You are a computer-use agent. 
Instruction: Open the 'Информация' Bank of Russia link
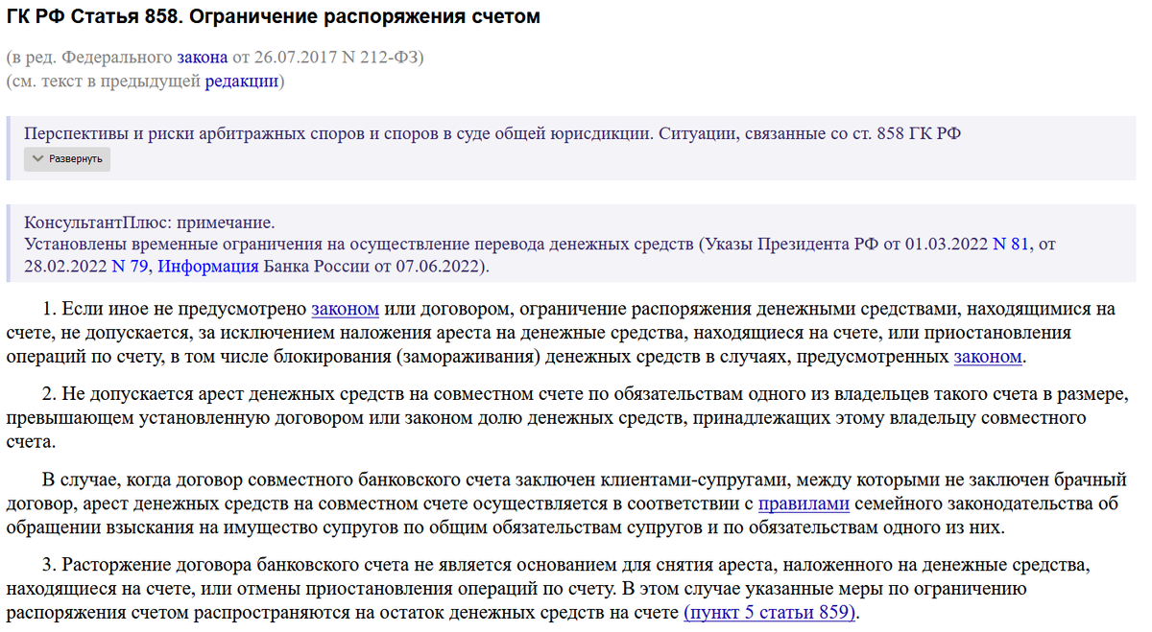208,267
